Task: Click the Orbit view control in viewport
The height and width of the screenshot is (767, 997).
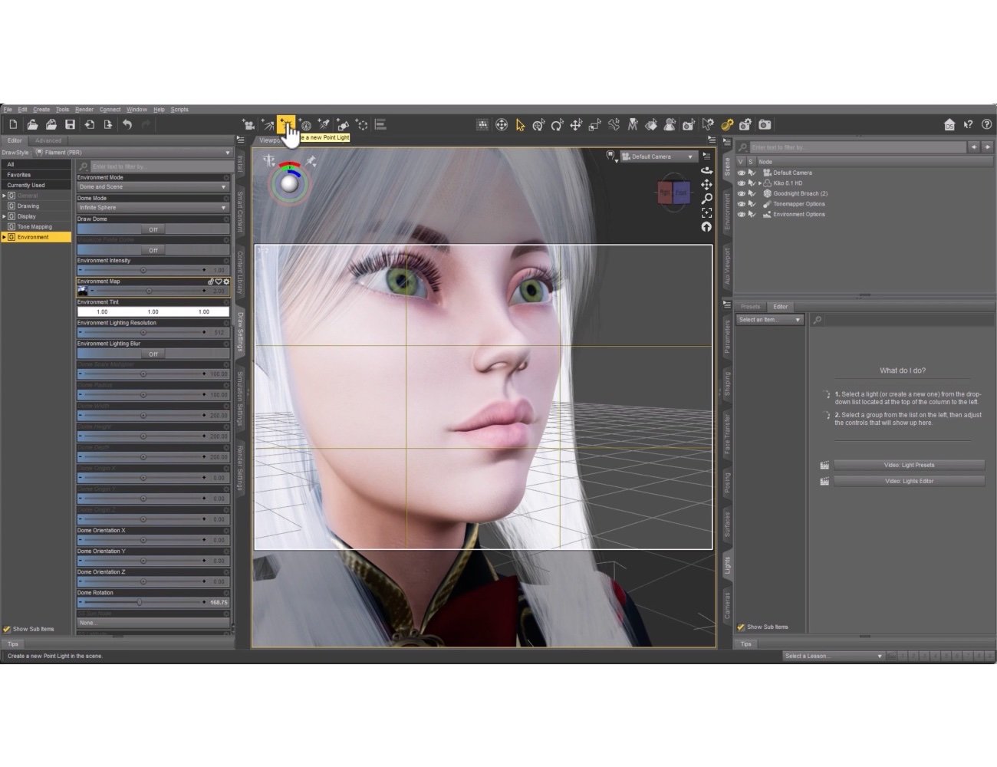Action: click(706, 170)
